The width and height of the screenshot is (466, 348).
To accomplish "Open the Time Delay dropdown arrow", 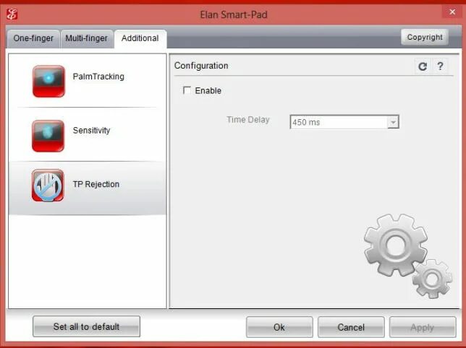I will [x=393, y=122].
